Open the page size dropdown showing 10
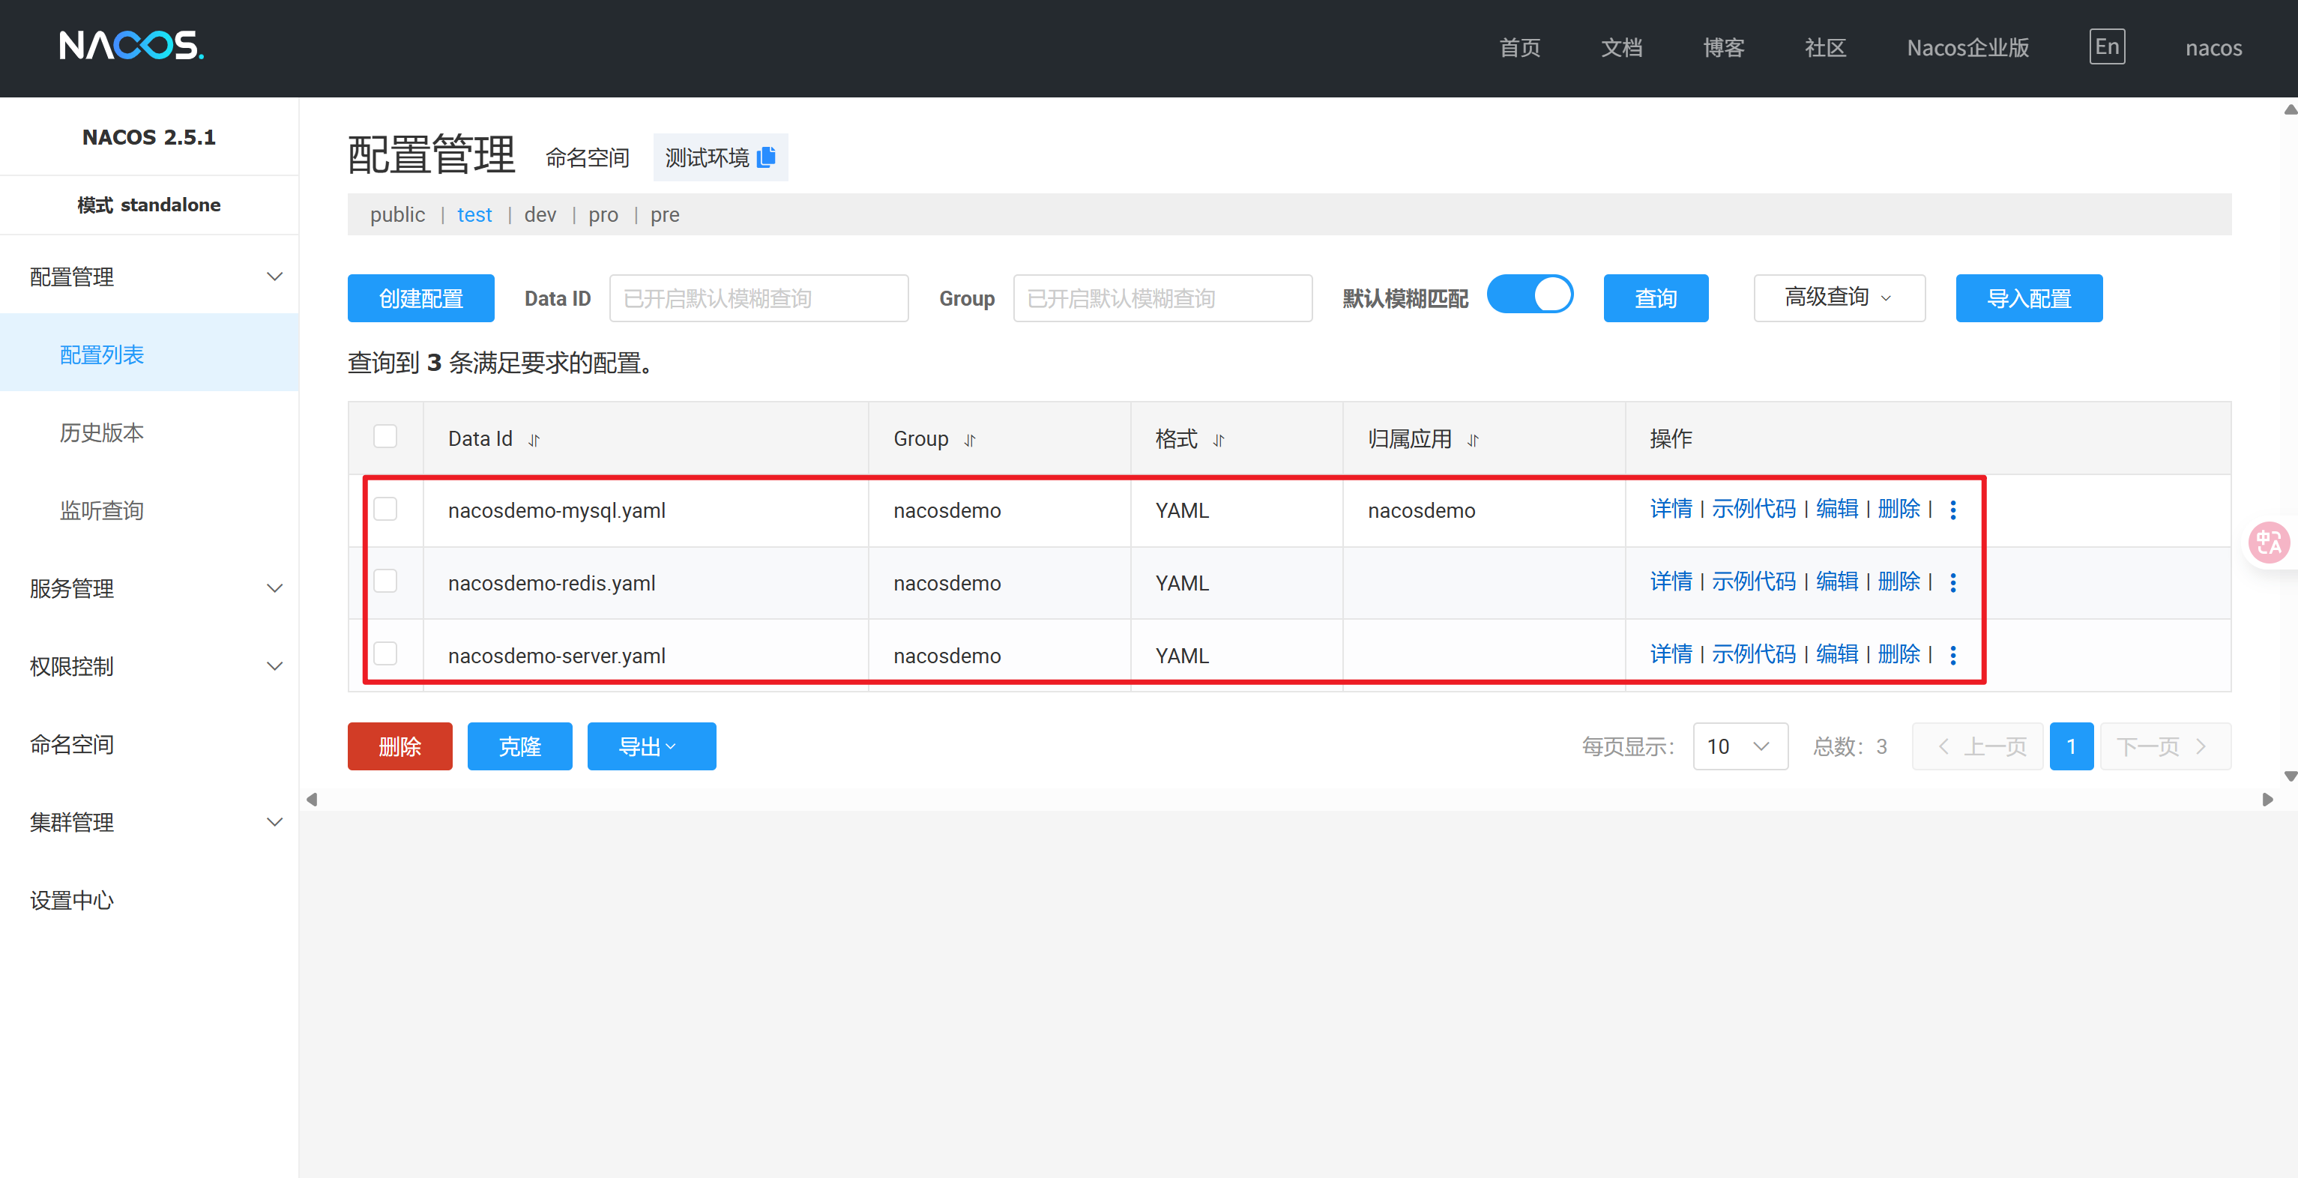This screenshot has width=2298, height=1178. 1740,746
